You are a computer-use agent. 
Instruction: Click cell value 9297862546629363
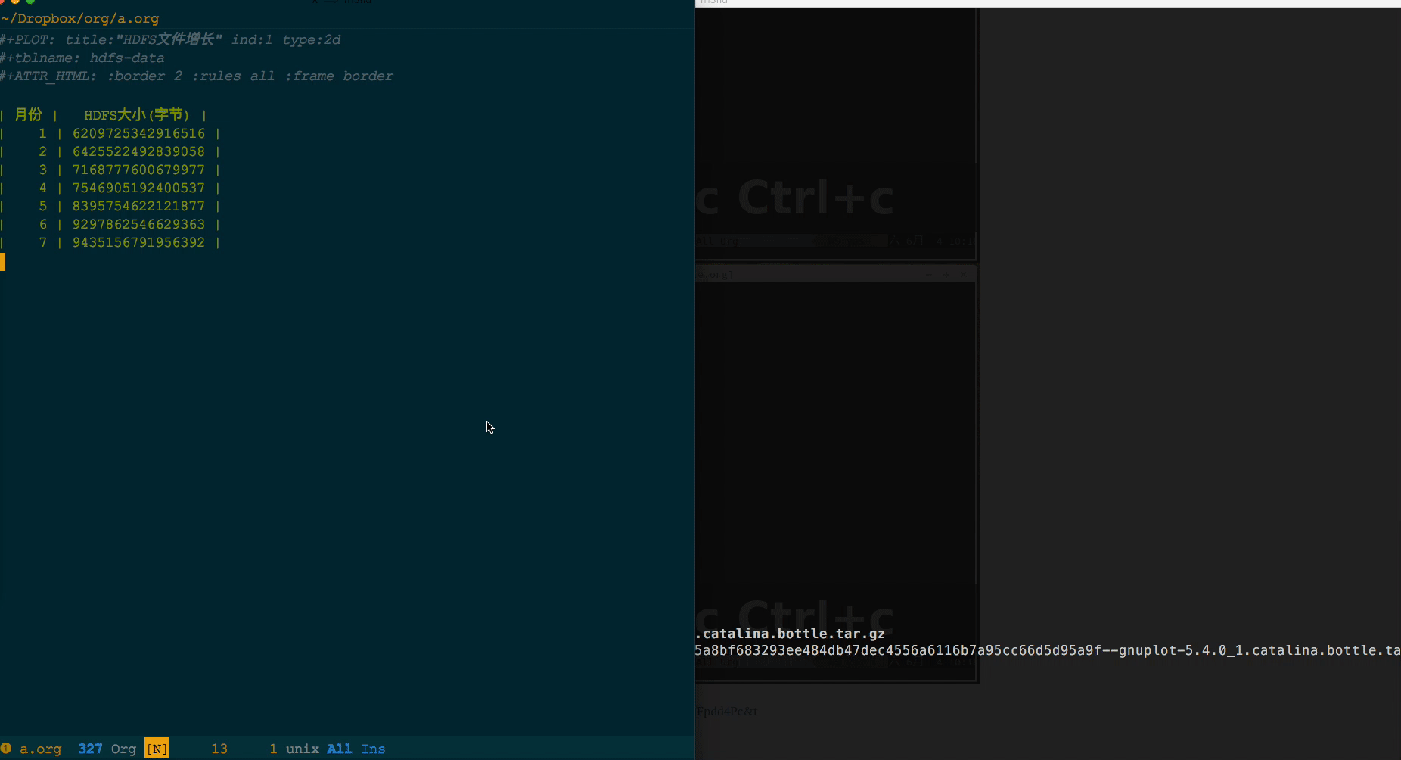point(138,224)
